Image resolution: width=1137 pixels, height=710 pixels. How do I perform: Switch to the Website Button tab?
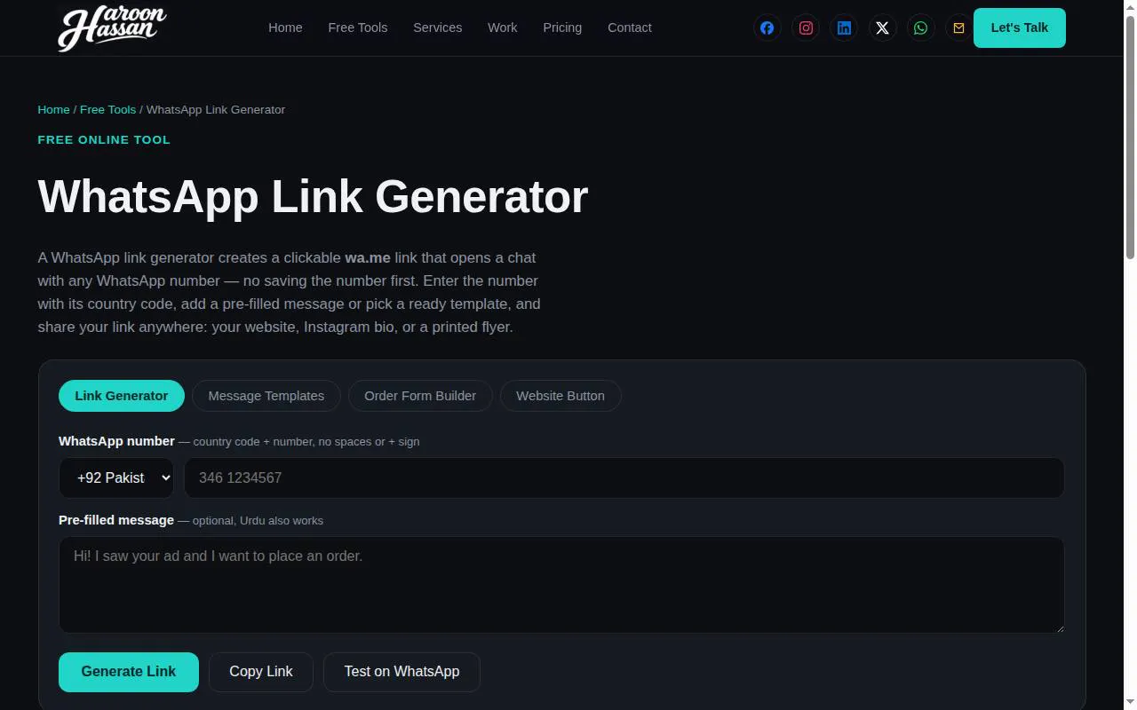click(x=561, y=396)
